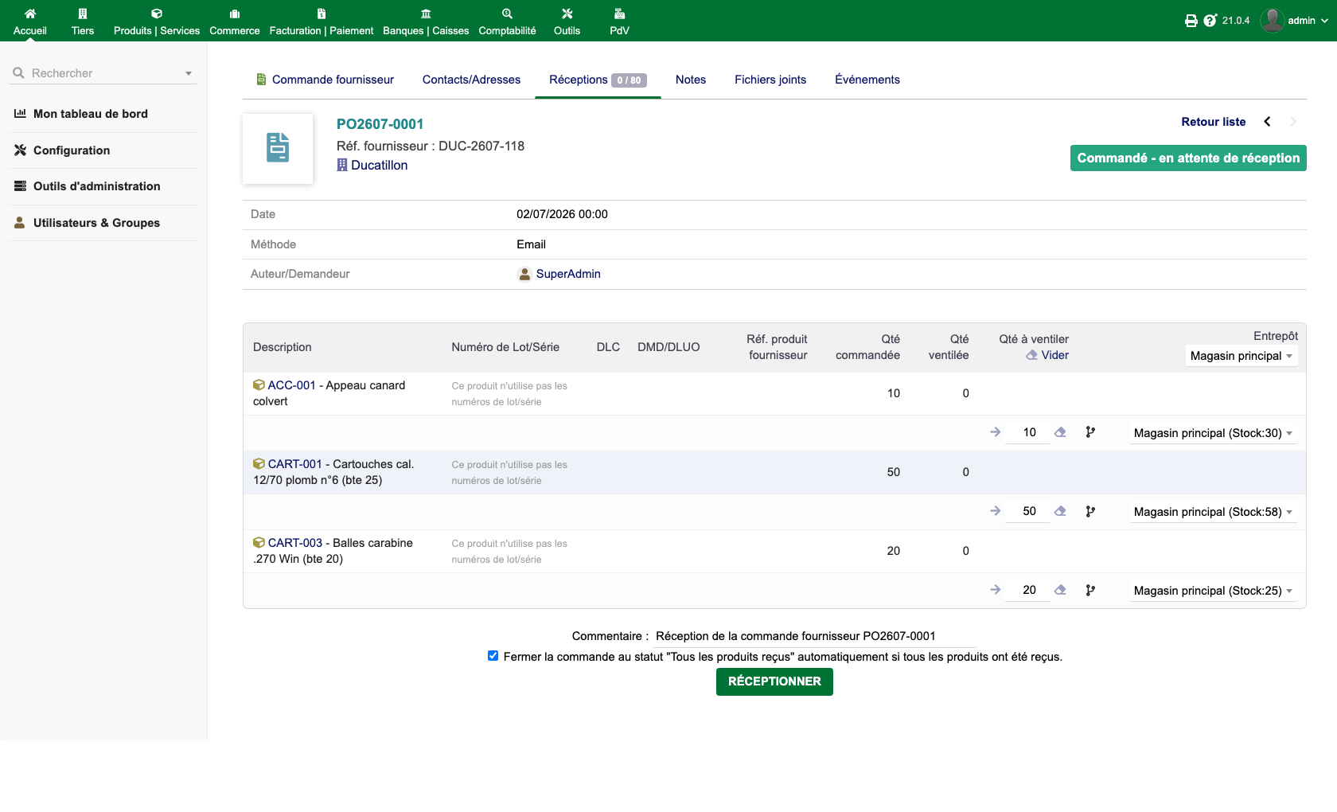The width and height of the screenshot is (1337, 812).
Task: Click the arrow icon on CART-003 dispatch row
Action: click(996, 590)
